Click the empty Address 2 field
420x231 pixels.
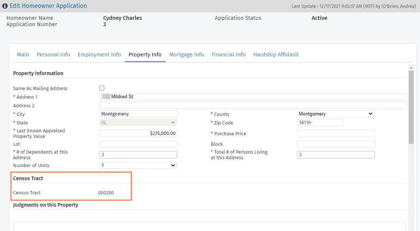click(253, 105)
